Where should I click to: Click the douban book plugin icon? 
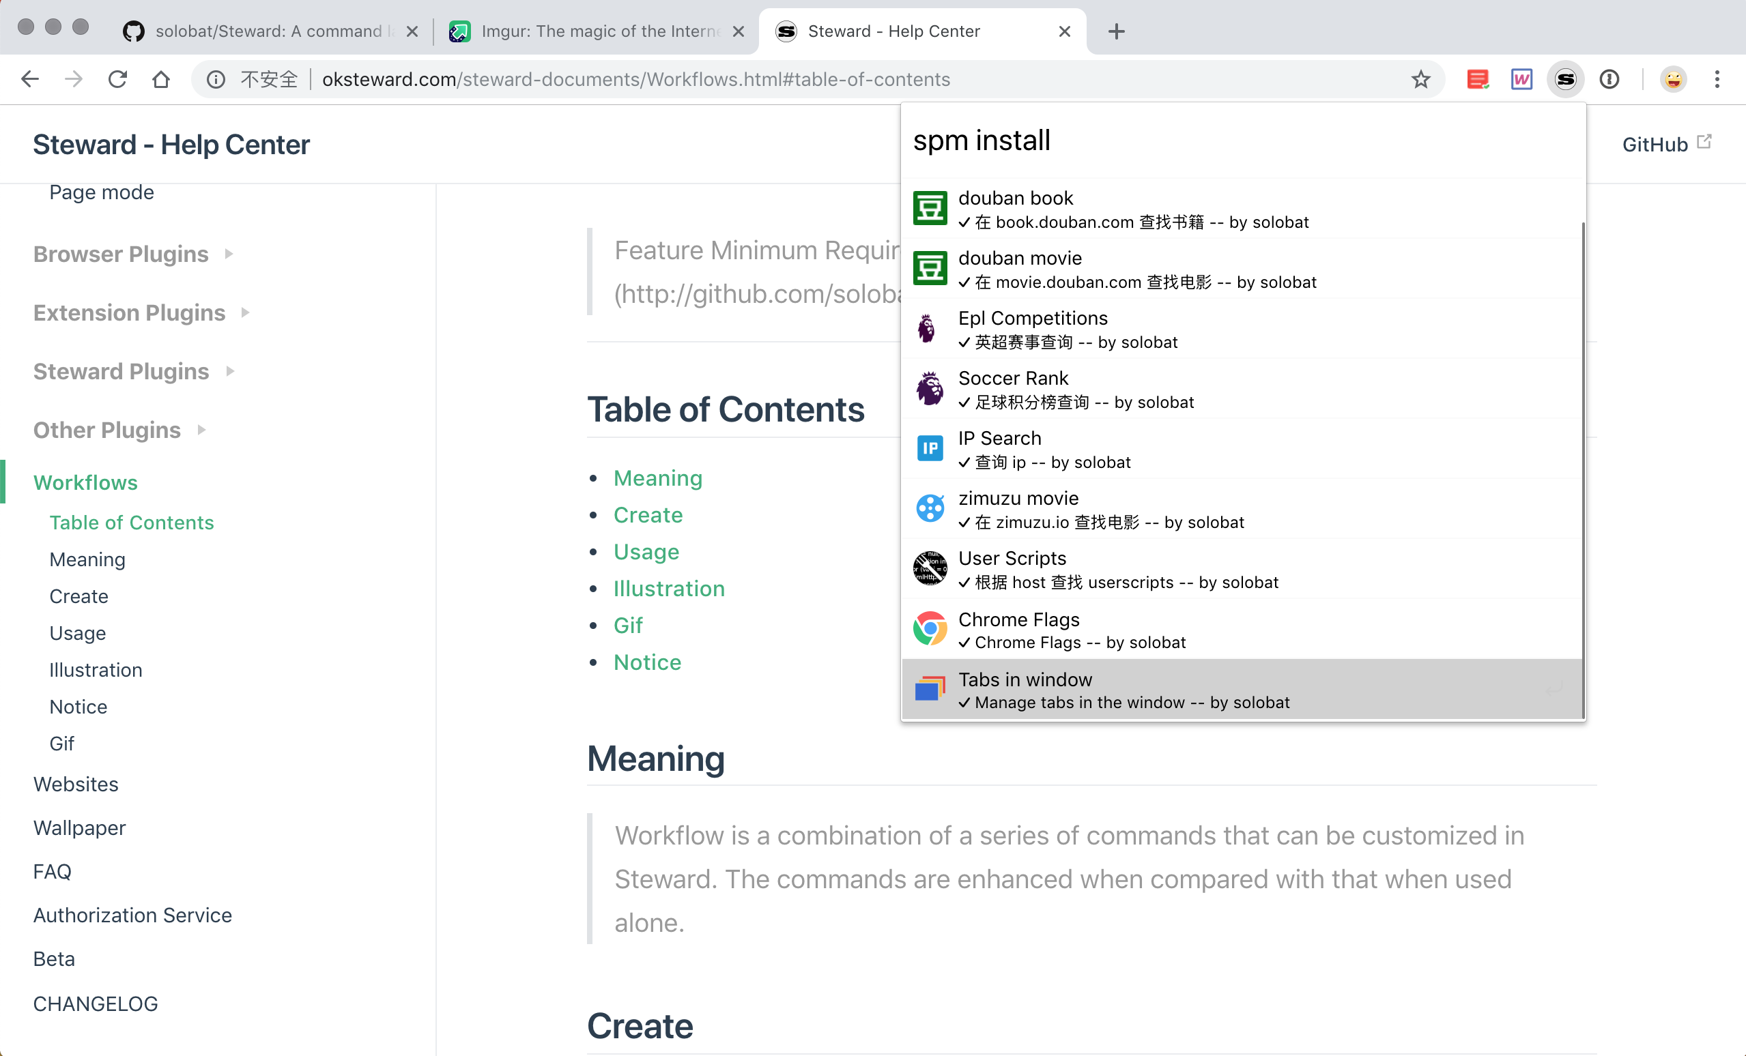click(930, 208)
